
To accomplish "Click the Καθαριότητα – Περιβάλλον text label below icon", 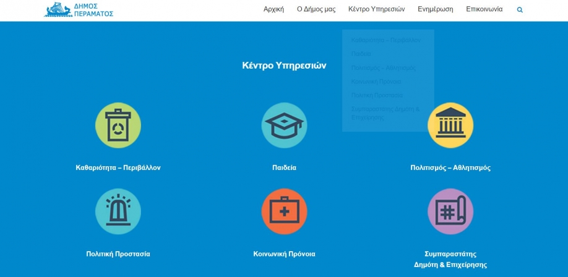I will (118, 168).
